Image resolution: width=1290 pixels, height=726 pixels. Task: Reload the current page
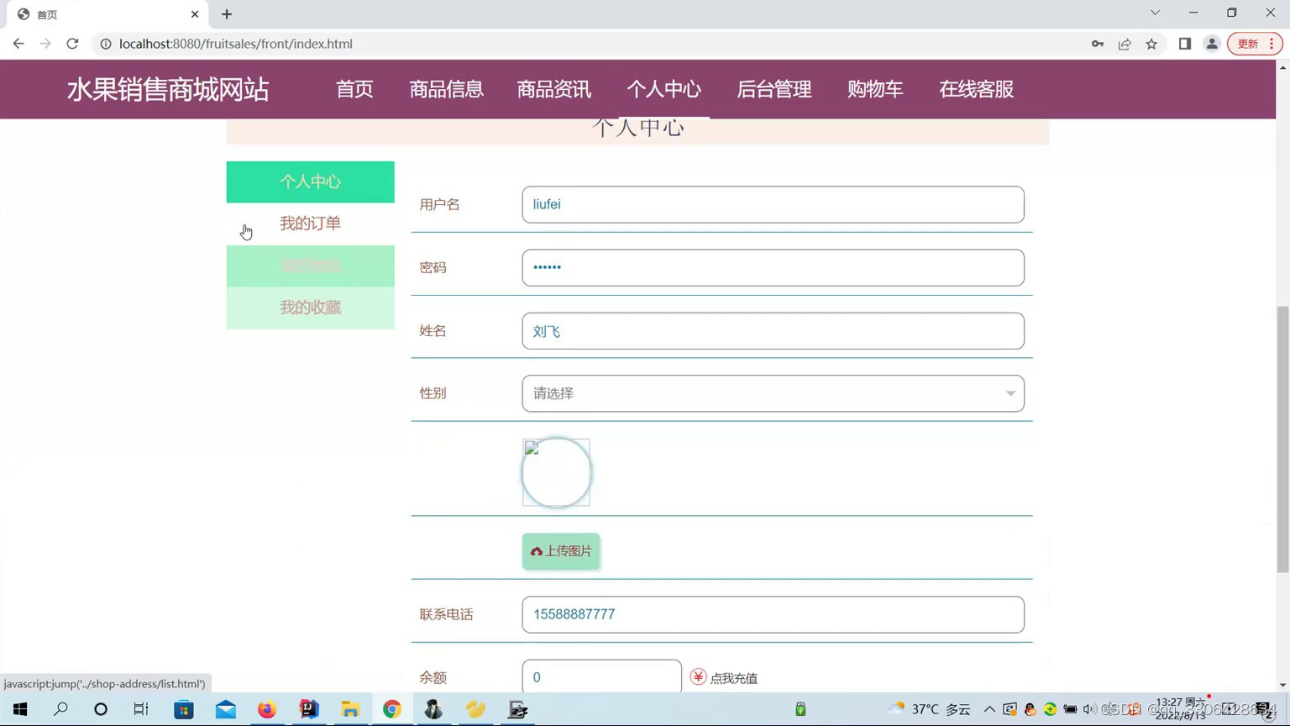[x=72, y=44]
